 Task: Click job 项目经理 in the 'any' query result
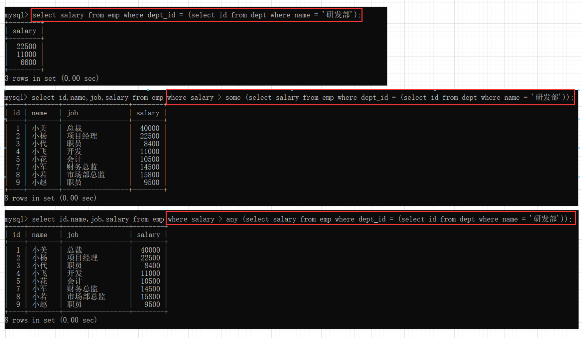(82, 258)
